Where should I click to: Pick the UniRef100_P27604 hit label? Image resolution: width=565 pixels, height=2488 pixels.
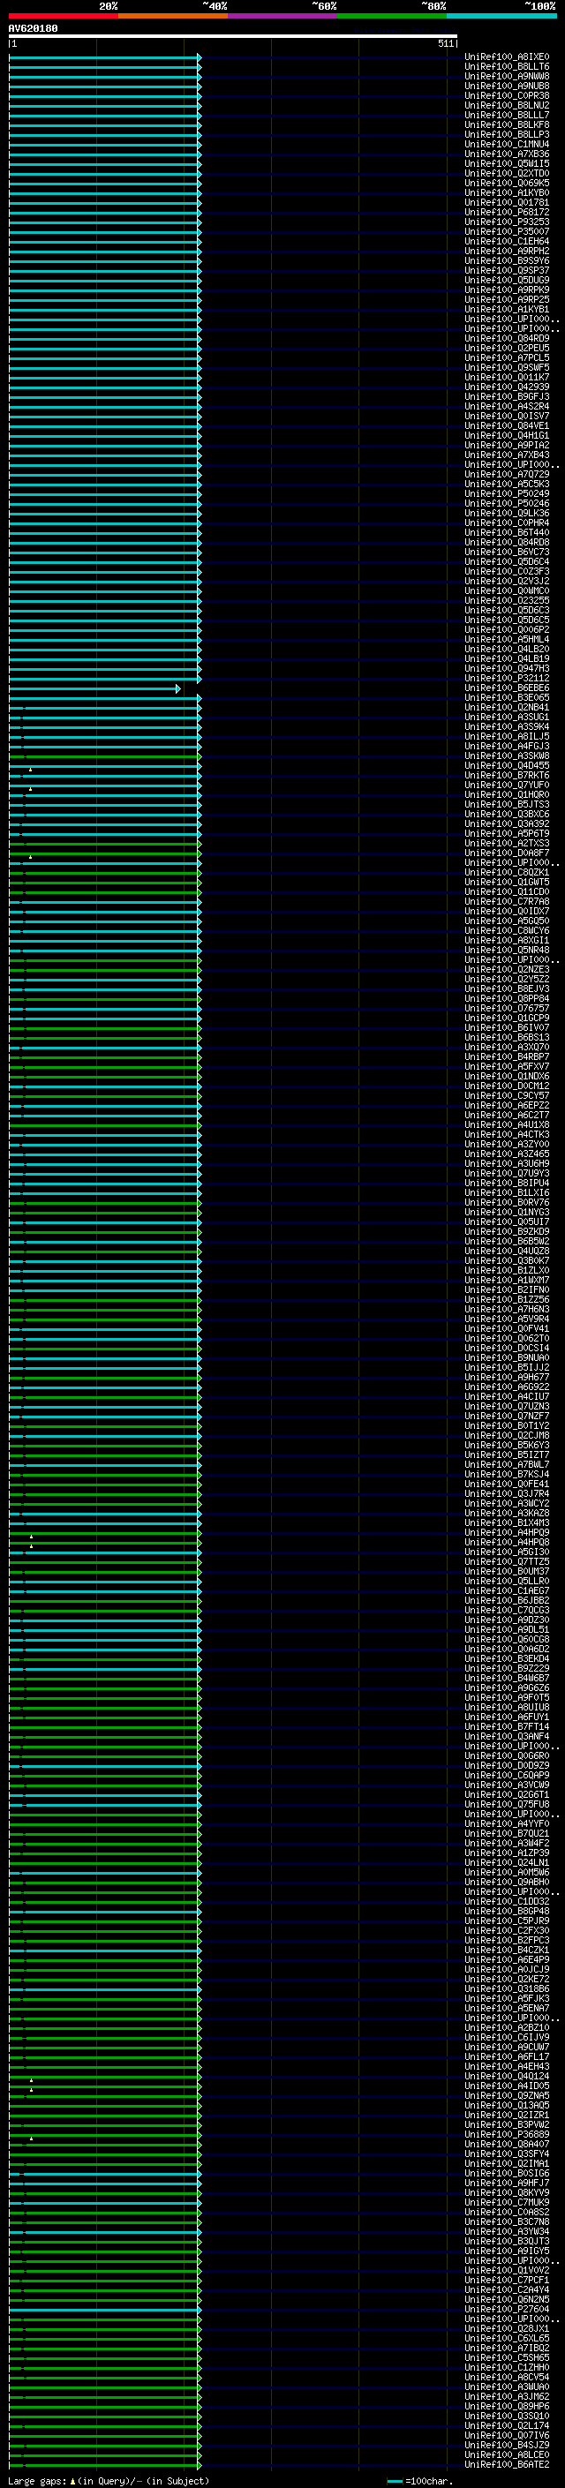click(x=507, y=2311)
